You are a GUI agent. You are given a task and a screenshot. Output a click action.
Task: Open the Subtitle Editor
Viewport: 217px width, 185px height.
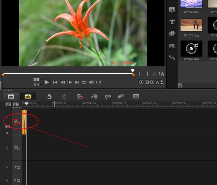(136, 96)
